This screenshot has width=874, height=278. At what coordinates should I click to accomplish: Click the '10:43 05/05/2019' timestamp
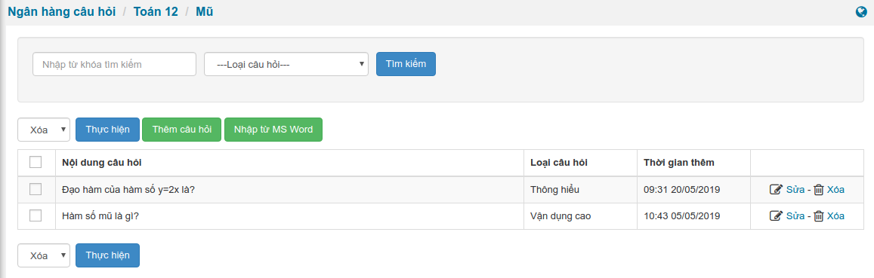pos(681,215)
